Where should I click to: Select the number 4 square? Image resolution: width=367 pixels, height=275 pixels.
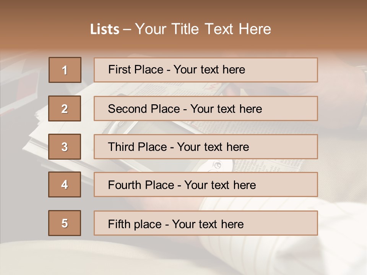(x=65, y=184)
